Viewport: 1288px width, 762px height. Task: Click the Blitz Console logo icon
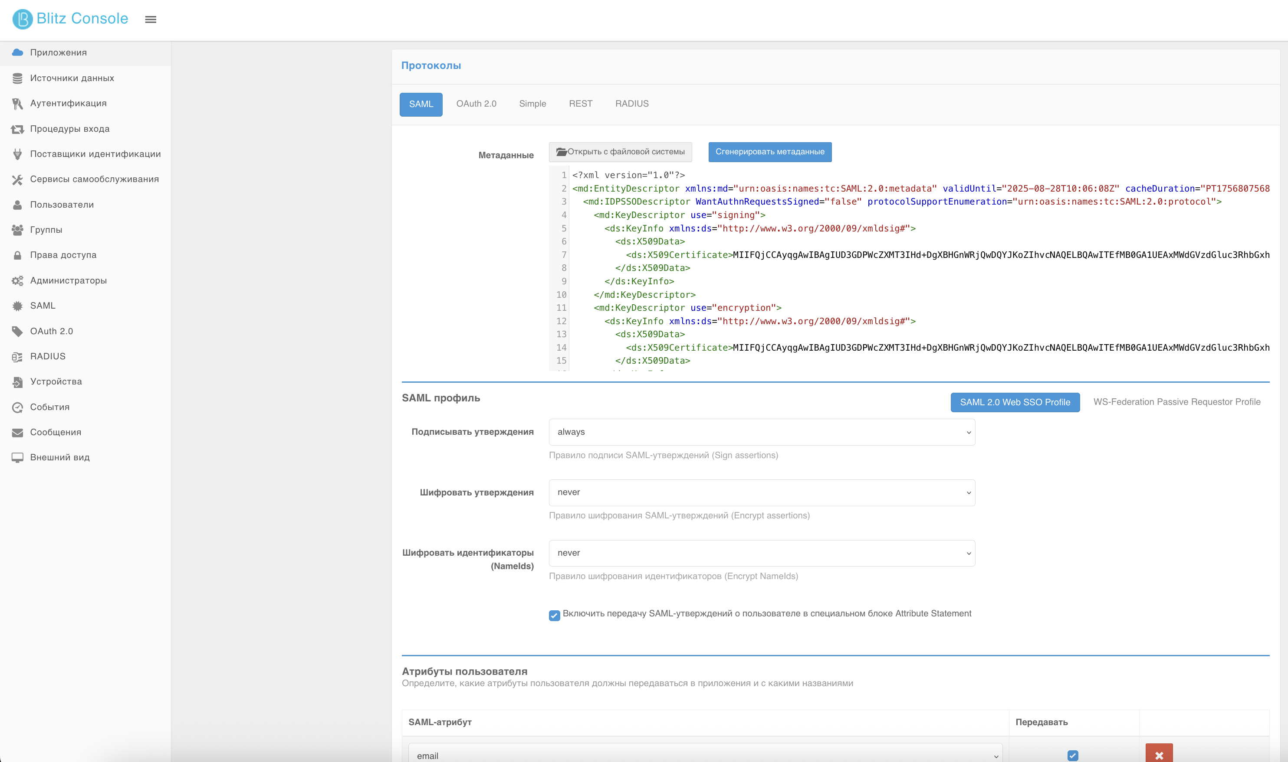click(23, 19)
